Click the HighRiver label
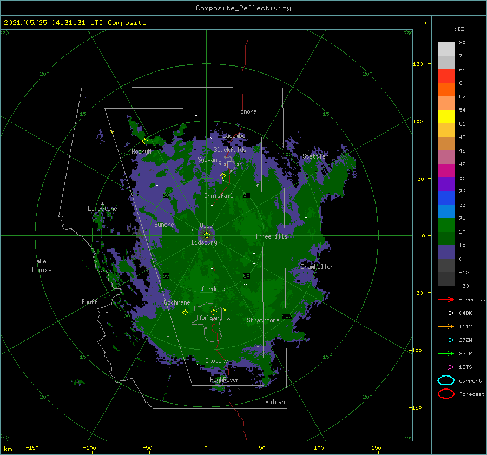Screen dimensions: 487x455 coord(225,380)
